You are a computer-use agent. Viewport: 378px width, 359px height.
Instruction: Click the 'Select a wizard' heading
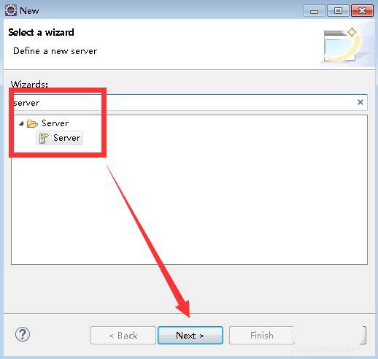pyautogui.click(x=41, y=33)
